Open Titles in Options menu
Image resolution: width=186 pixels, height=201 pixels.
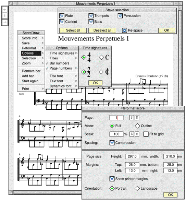pos(62,58)
